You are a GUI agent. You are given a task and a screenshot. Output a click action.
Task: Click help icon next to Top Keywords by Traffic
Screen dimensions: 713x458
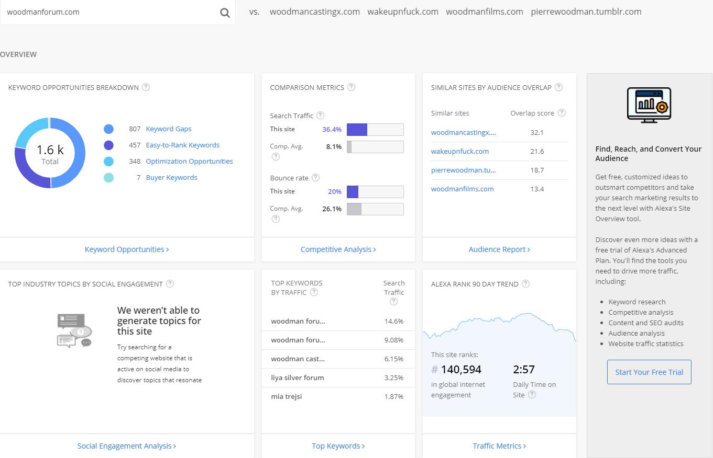coord(314,292)
